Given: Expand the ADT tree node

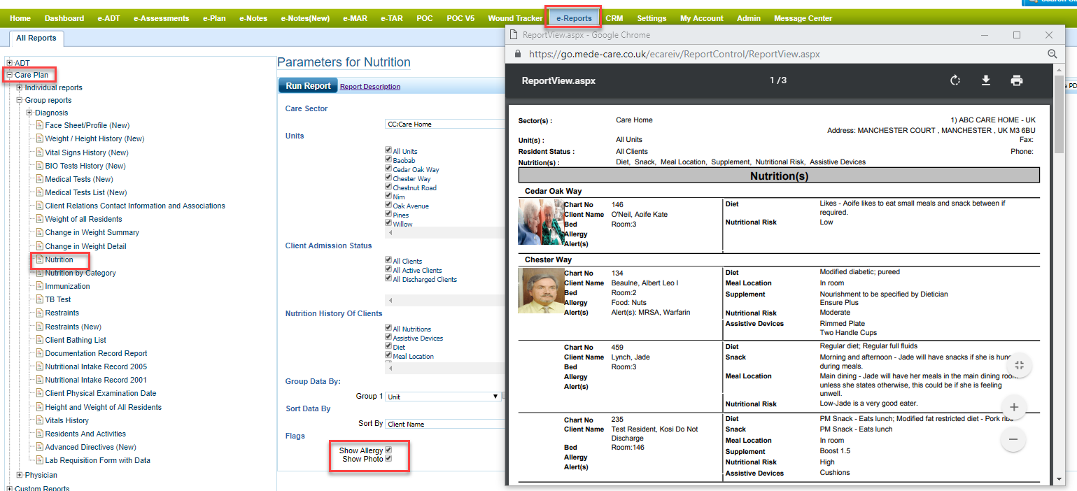Looking at the screenshot, I should pos(10,63).
